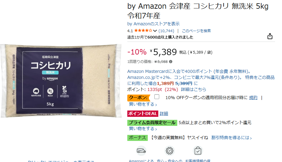Image resolution: width=282 pixels, height=162 pixels.
Task: Visit the by Amazon store link
Action: 153,24
